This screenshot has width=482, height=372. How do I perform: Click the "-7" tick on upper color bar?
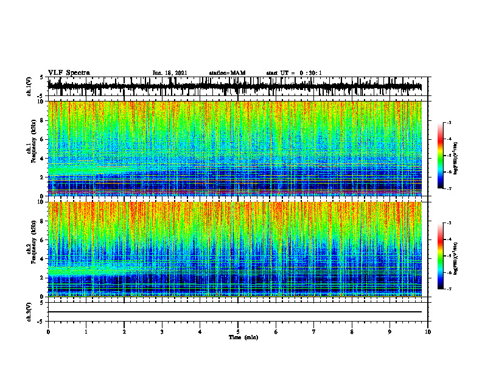point(449,188)
